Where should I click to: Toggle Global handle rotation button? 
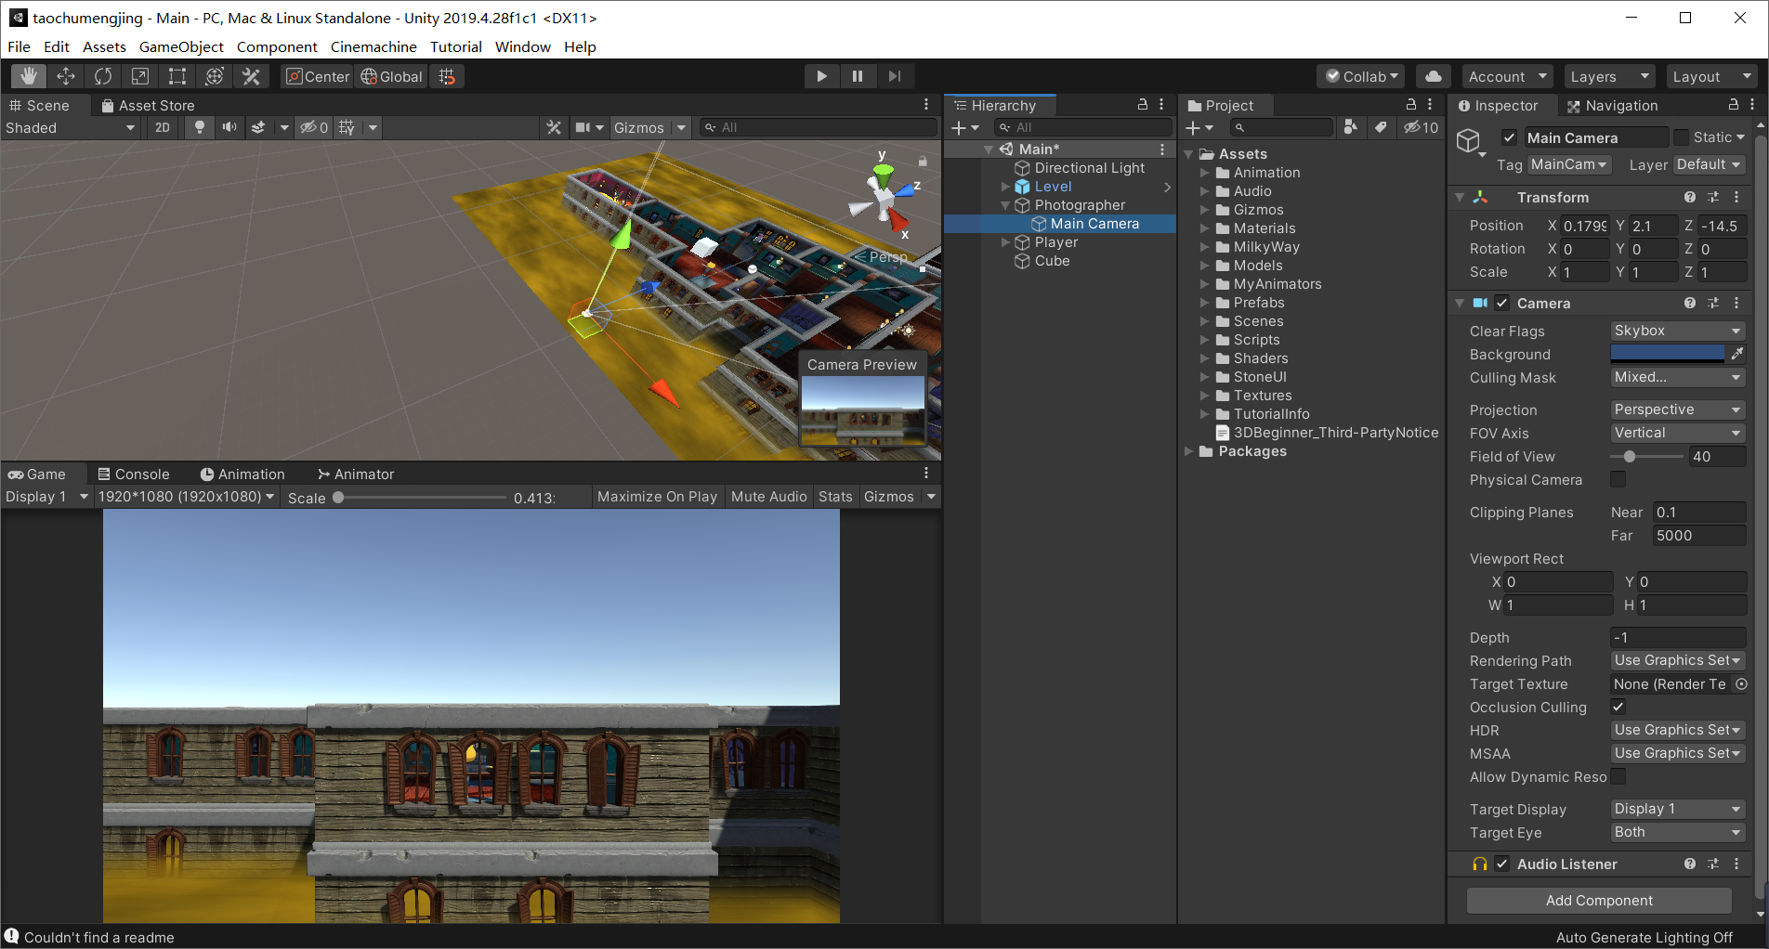[391, 76]
